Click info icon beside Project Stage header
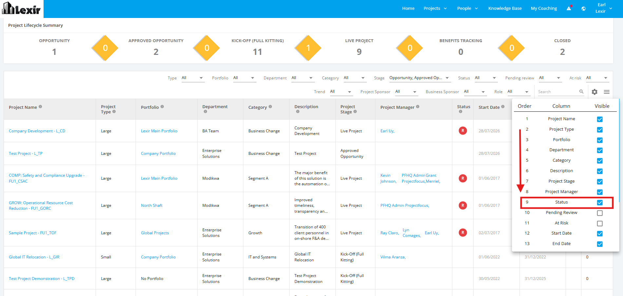Screen dimensions: 623x296 point(355,111)
